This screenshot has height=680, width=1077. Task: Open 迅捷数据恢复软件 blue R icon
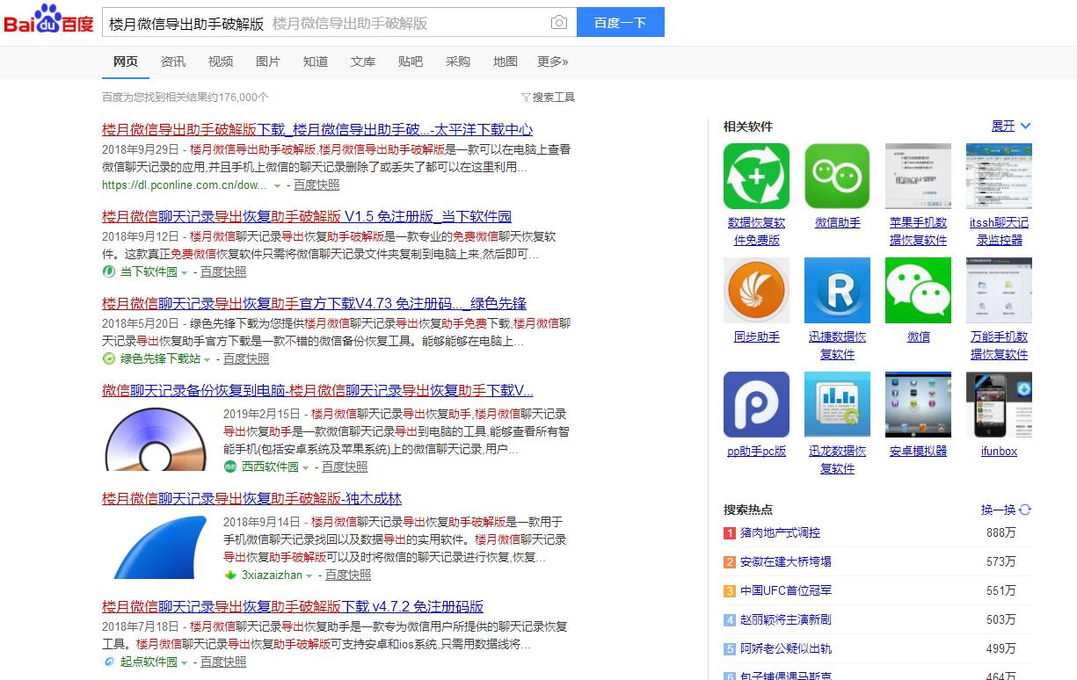coord(837,290)
